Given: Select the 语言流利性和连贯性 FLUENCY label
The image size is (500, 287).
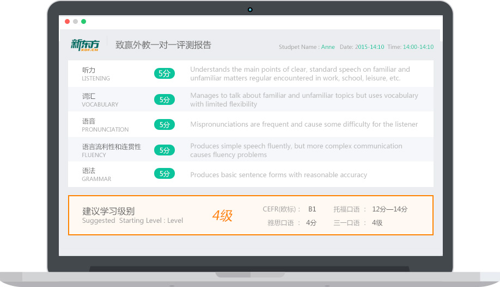Looking at the screenshot, I should (111, 150).
